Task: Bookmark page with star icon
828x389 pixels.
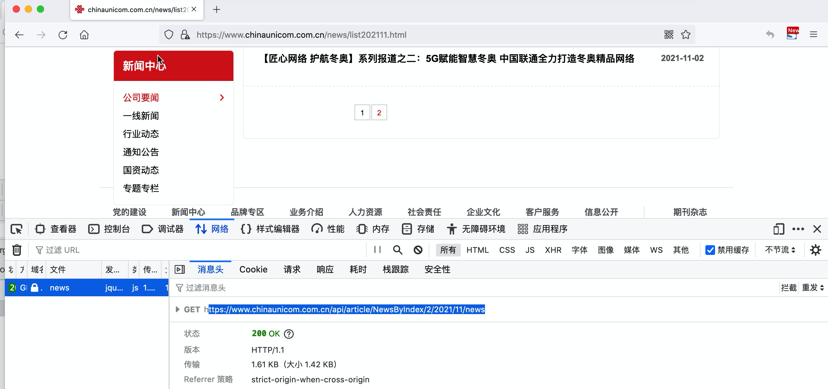Action: point(685,35)
